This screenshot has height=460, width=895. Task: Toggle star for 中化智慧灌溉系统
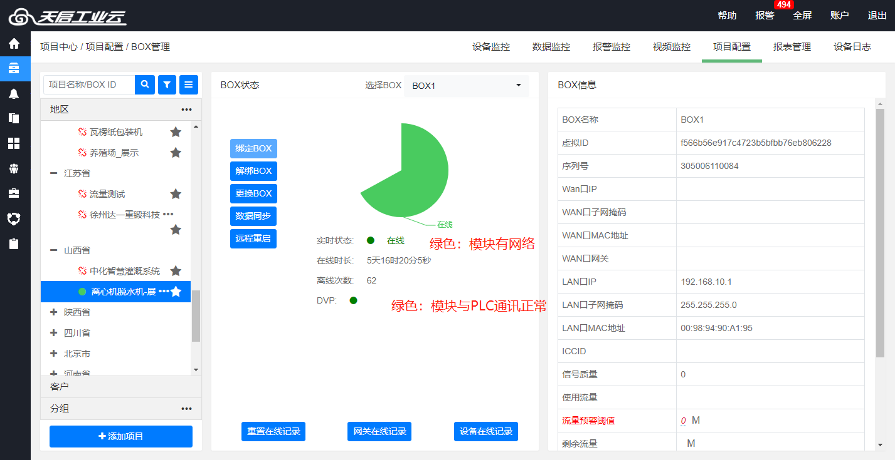[176, 271]
